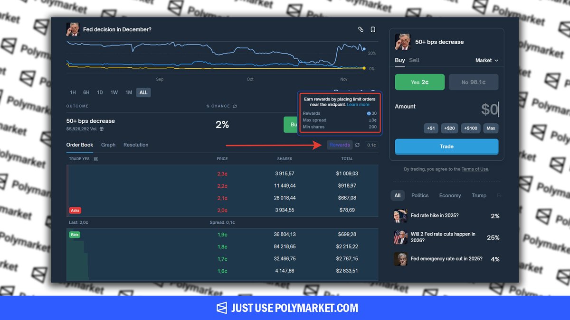Screen dimensions: 570x320
Task: Click the Asks label badge
Action: pos(75,210)
